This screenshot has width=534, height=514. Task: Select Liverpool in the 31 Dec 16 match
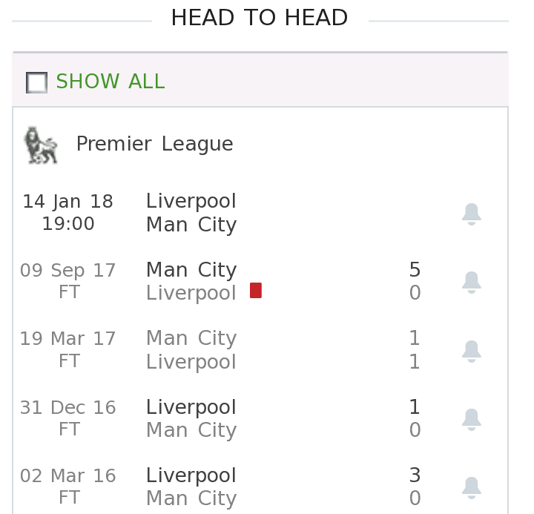point(191,407)
